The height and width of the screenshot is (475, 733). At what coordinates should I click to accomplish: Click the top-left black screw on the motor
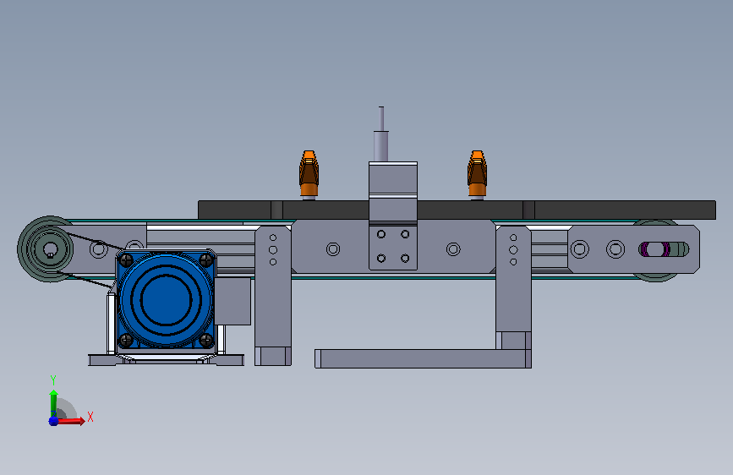pos(126,259)
